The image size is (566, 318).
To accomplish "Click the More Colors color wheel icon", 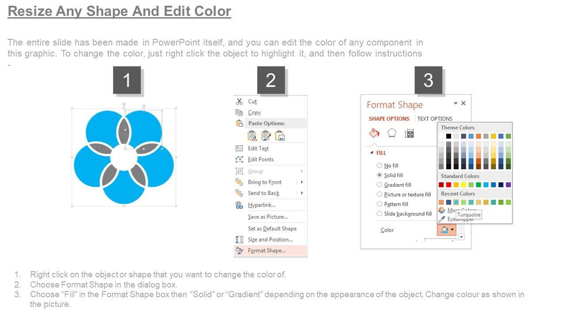I will [442, 210].
